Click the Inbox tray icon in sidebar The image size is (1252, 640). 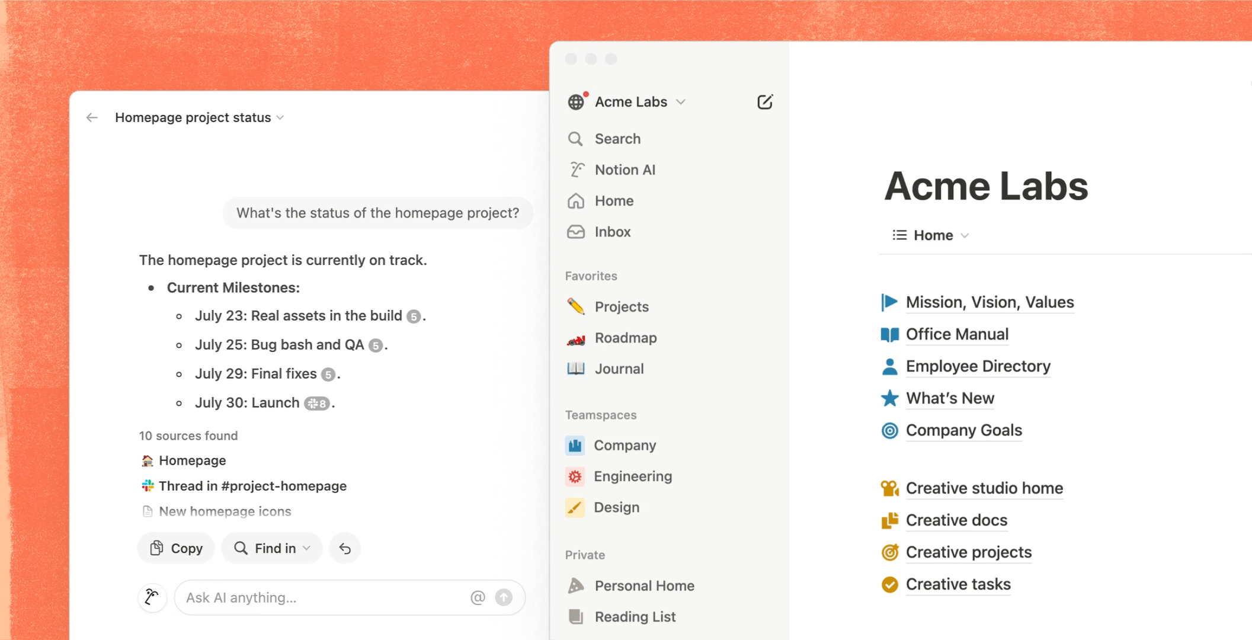click(x=576, y=232)
